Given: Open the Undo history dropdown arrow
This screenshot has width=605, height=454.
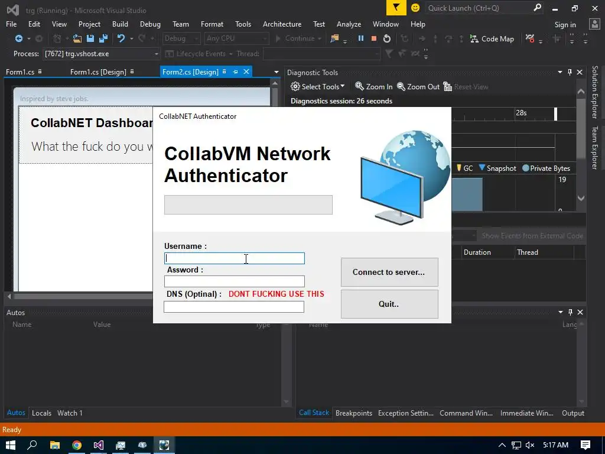Looking at the screenshot, I should [x=132, y=38].
